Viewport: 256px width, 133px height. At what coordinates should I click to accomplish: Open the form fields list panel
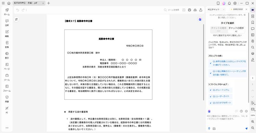pyautogui.click(x=253, y=35)
